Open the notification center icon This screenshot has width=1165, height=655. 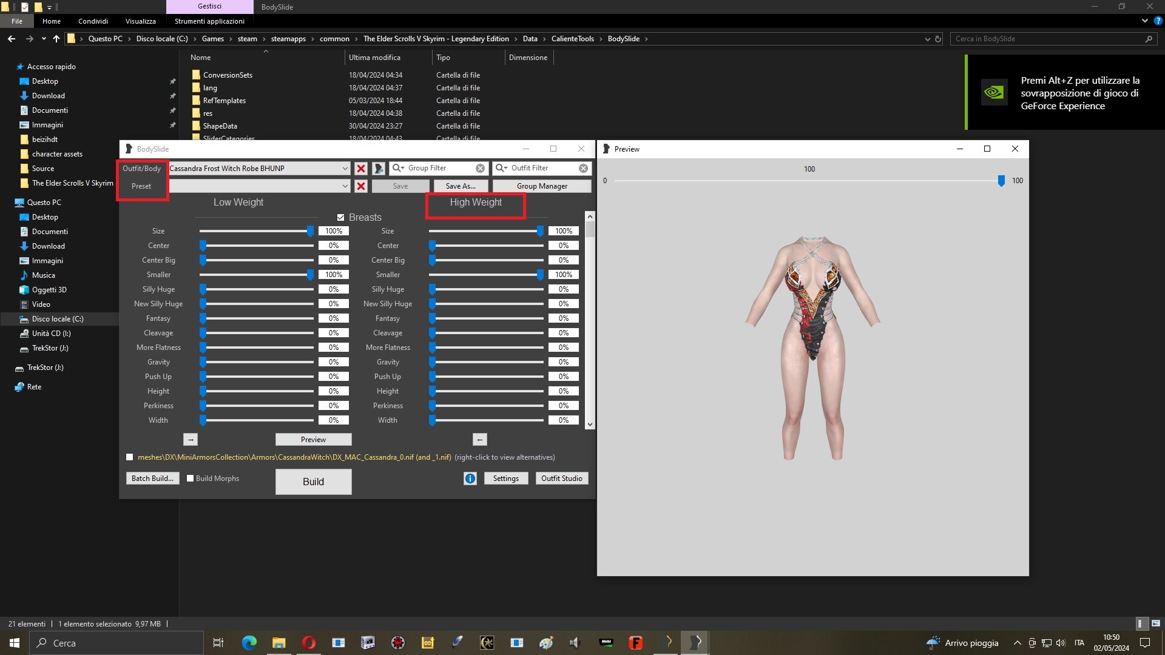click(x=1145, y=643)
